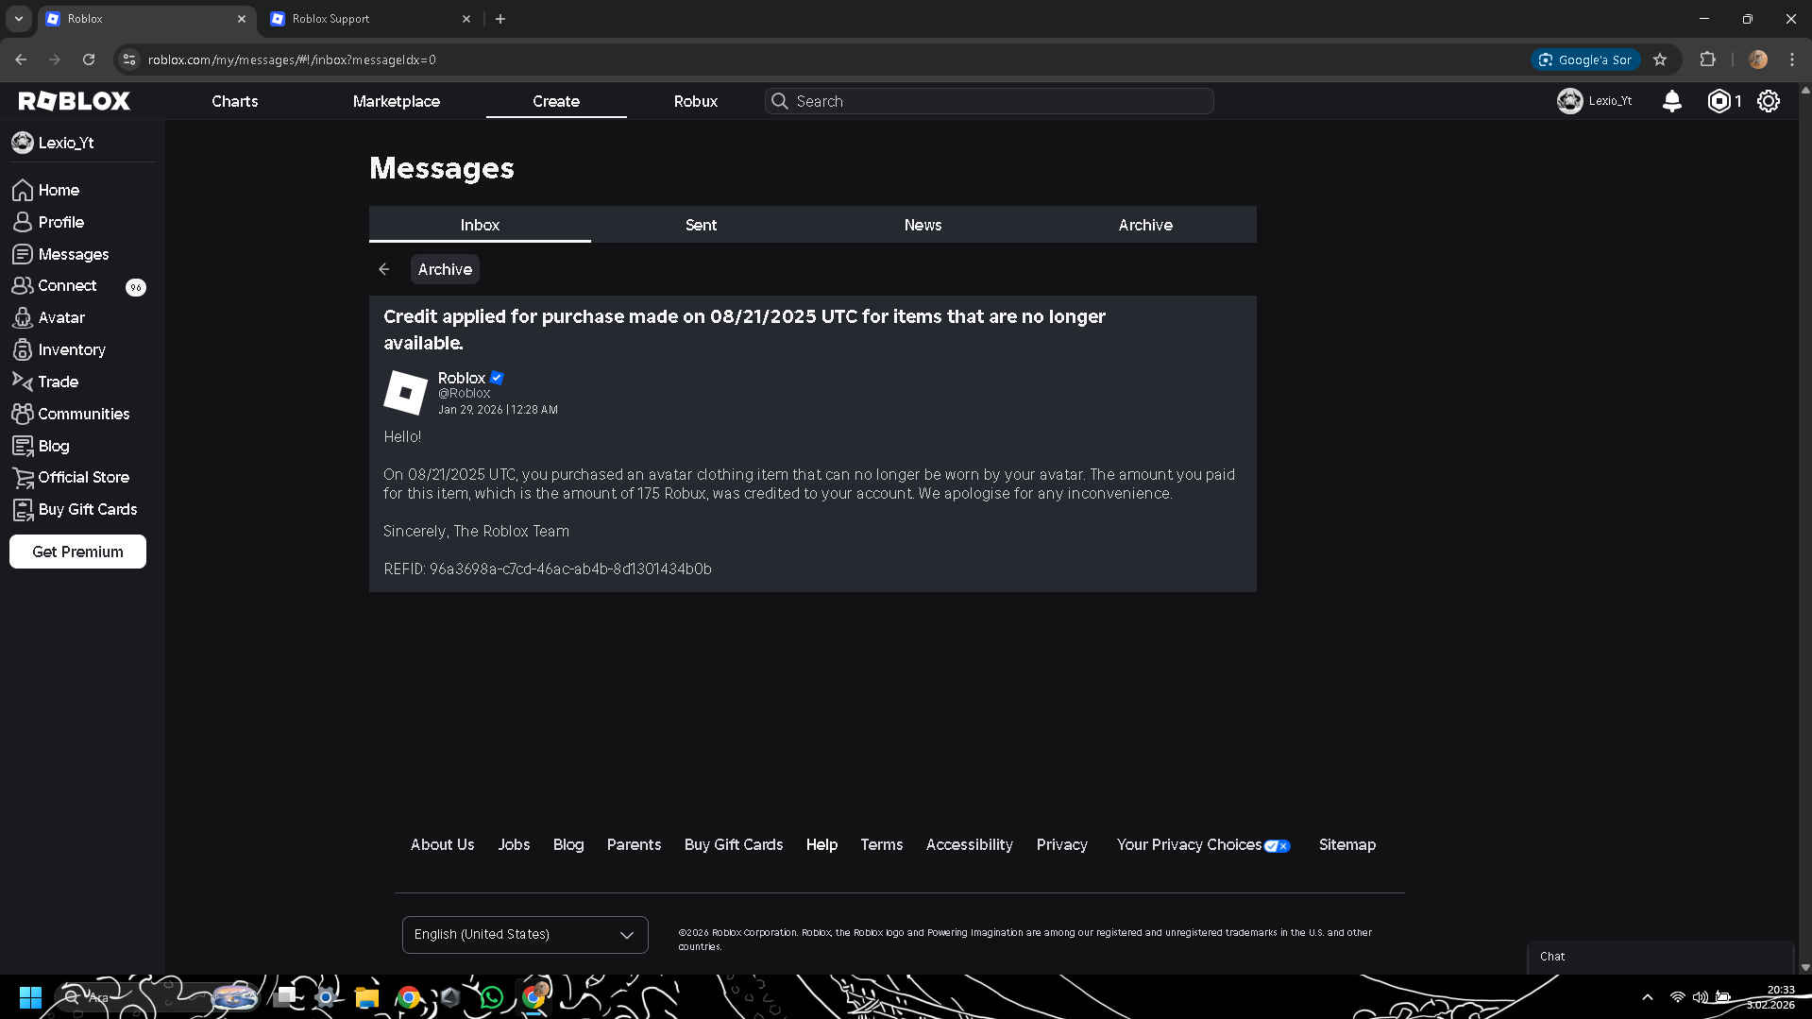1812x1019 pixels.
Task: Select the Archive tab
Action: tap(1145, 225)
